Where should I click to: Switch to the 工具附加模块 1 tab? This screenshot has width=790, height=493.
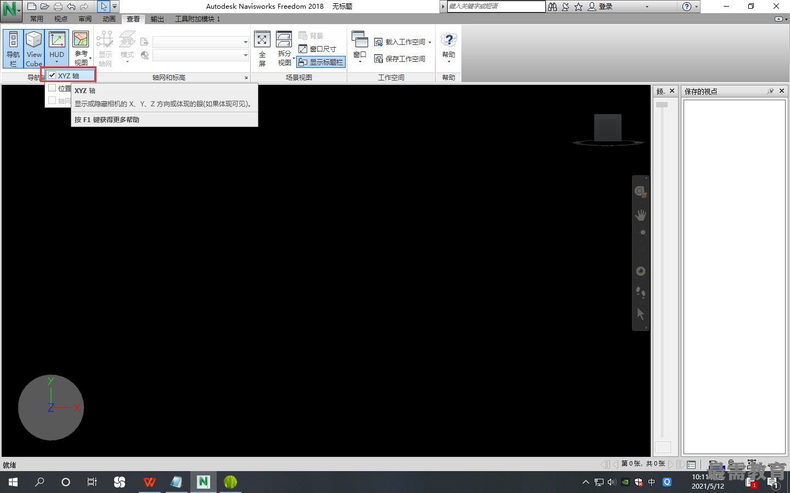coord(198,19)
